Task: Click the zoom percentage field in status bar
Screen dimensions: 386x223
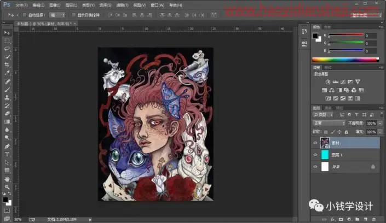Action: click(x=18, y=219)
